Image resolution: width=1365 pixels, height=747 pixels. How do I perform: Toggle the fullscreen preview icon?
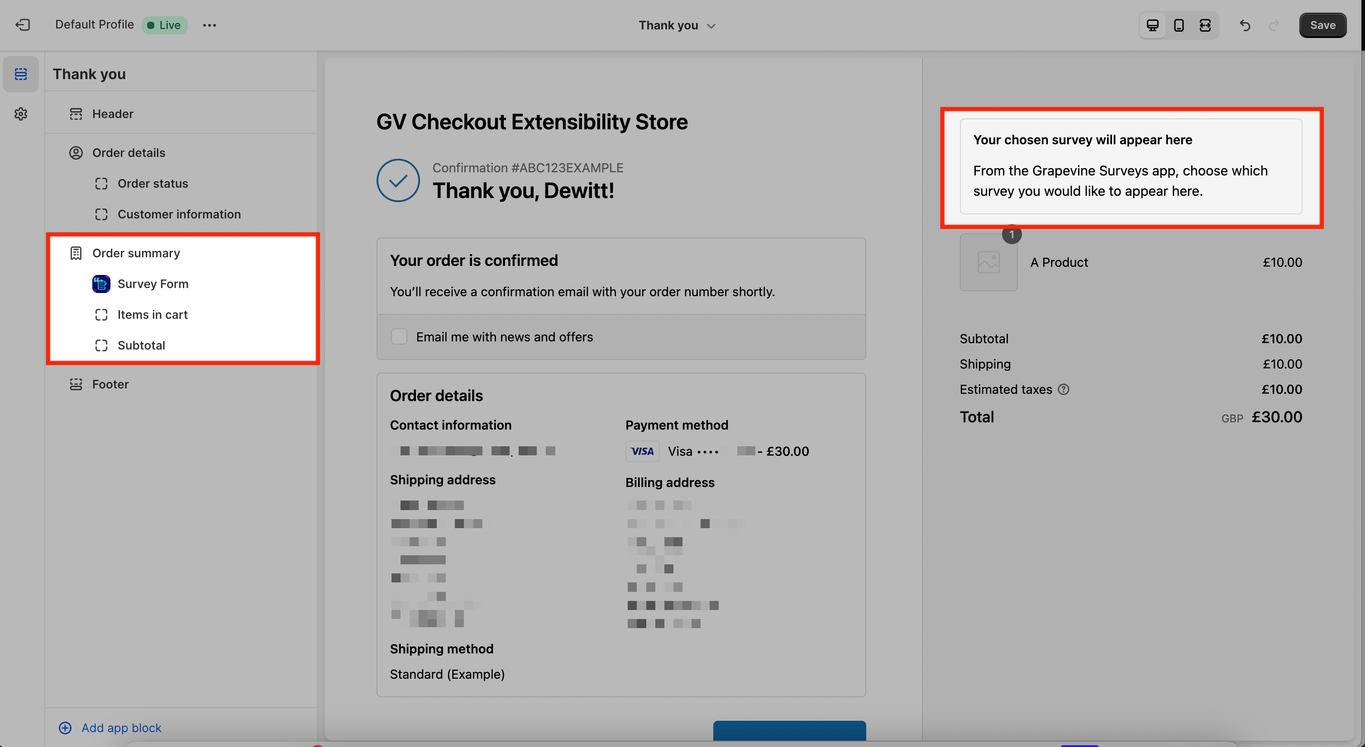click(1205, 25)
